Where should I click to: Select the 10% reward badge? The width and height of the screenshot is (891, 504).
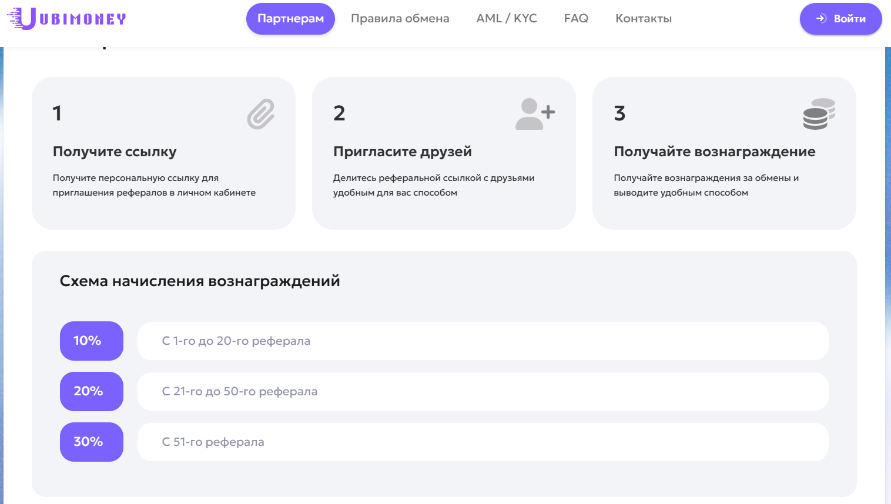(92, 341)
